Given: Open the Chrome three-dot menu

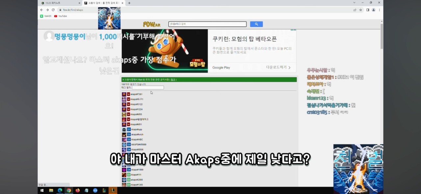Looking at the screenshot, I should tap(379, 10).
